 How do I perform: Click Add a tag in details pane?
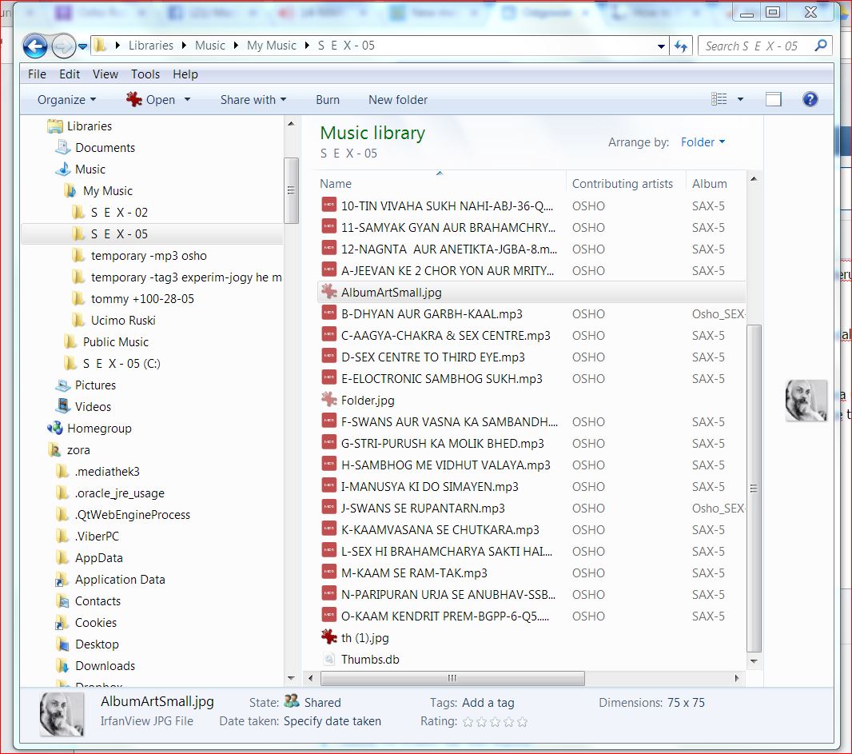[x=488, y=703]
